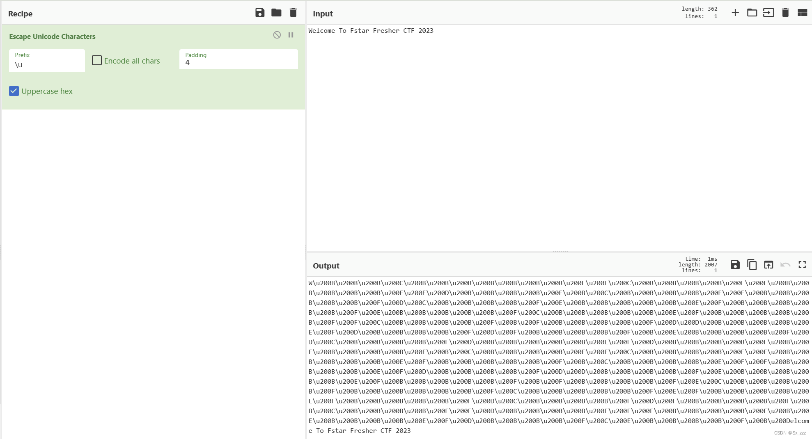Copy raw output to clipboard
This screenshot has height=439, width=812.
pos(752,265)
